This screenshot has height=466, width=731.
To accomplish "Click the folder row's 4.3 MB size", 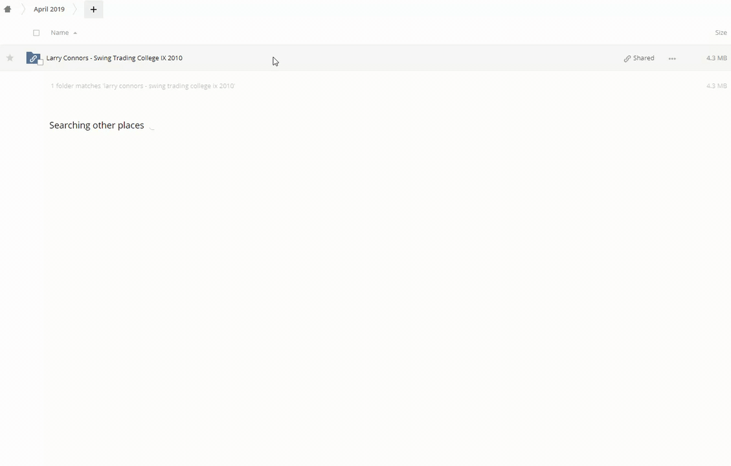I will coord(716,58).
